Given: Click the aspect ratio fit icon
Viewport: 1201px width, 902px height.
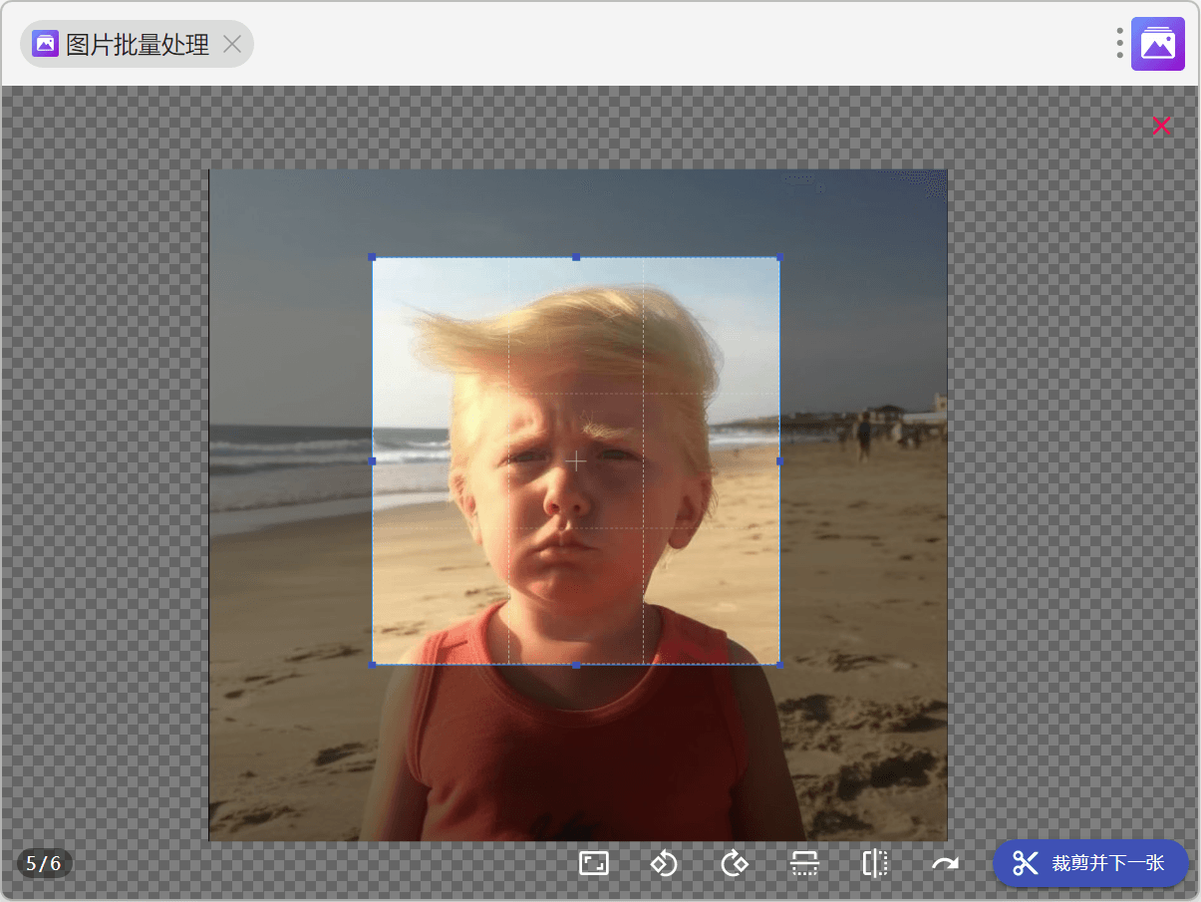Looking at the screenshot, I should click(594, 863).
